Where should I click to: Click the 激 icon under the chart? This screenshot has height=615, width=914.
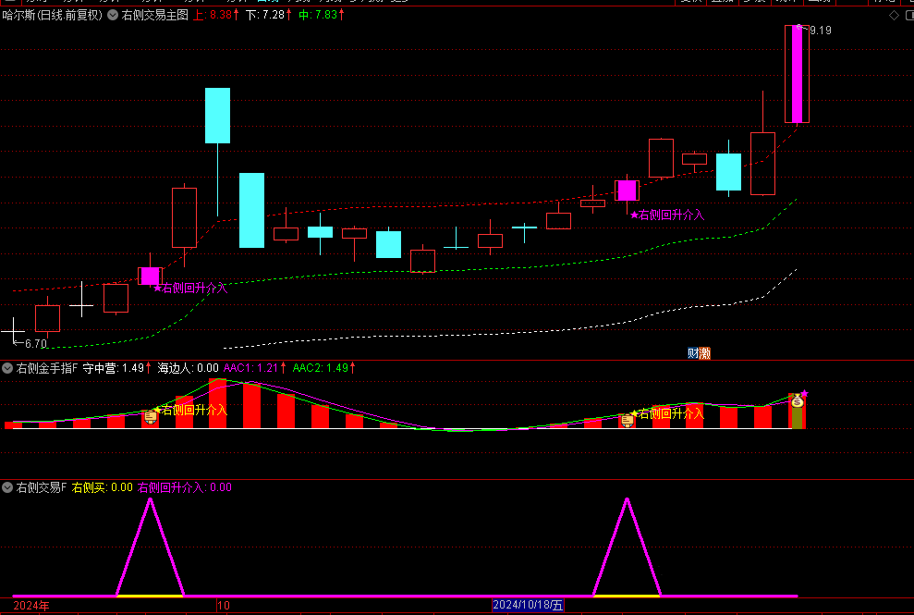[x=705, y=353]
